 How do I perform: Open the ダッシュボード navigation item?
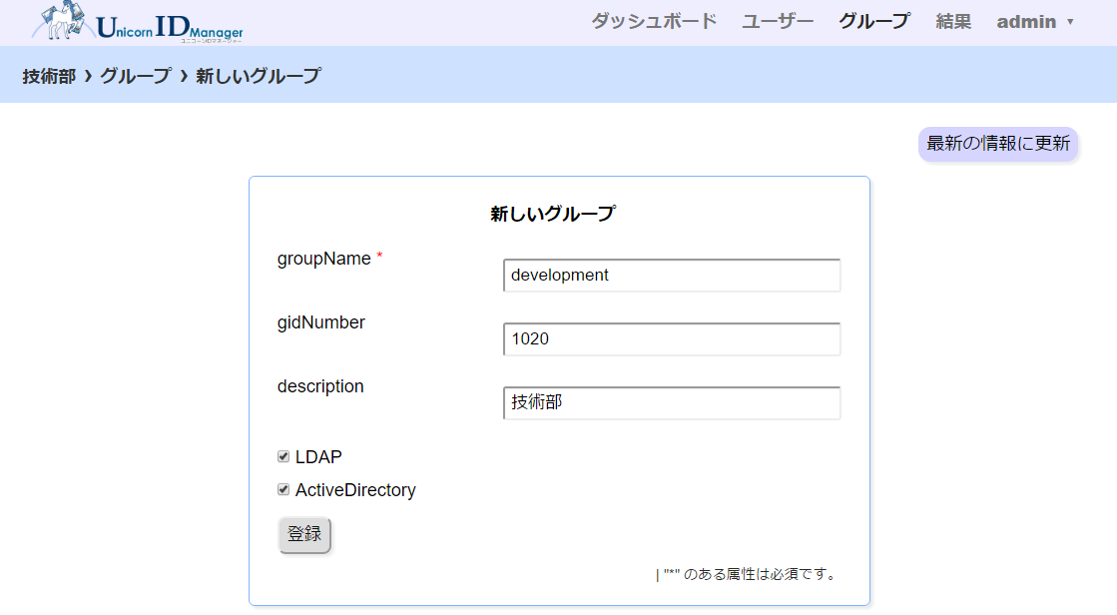point(654,21)
